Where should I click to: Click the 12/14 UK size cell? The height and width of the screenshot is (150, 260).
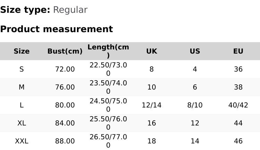[151, 105]
